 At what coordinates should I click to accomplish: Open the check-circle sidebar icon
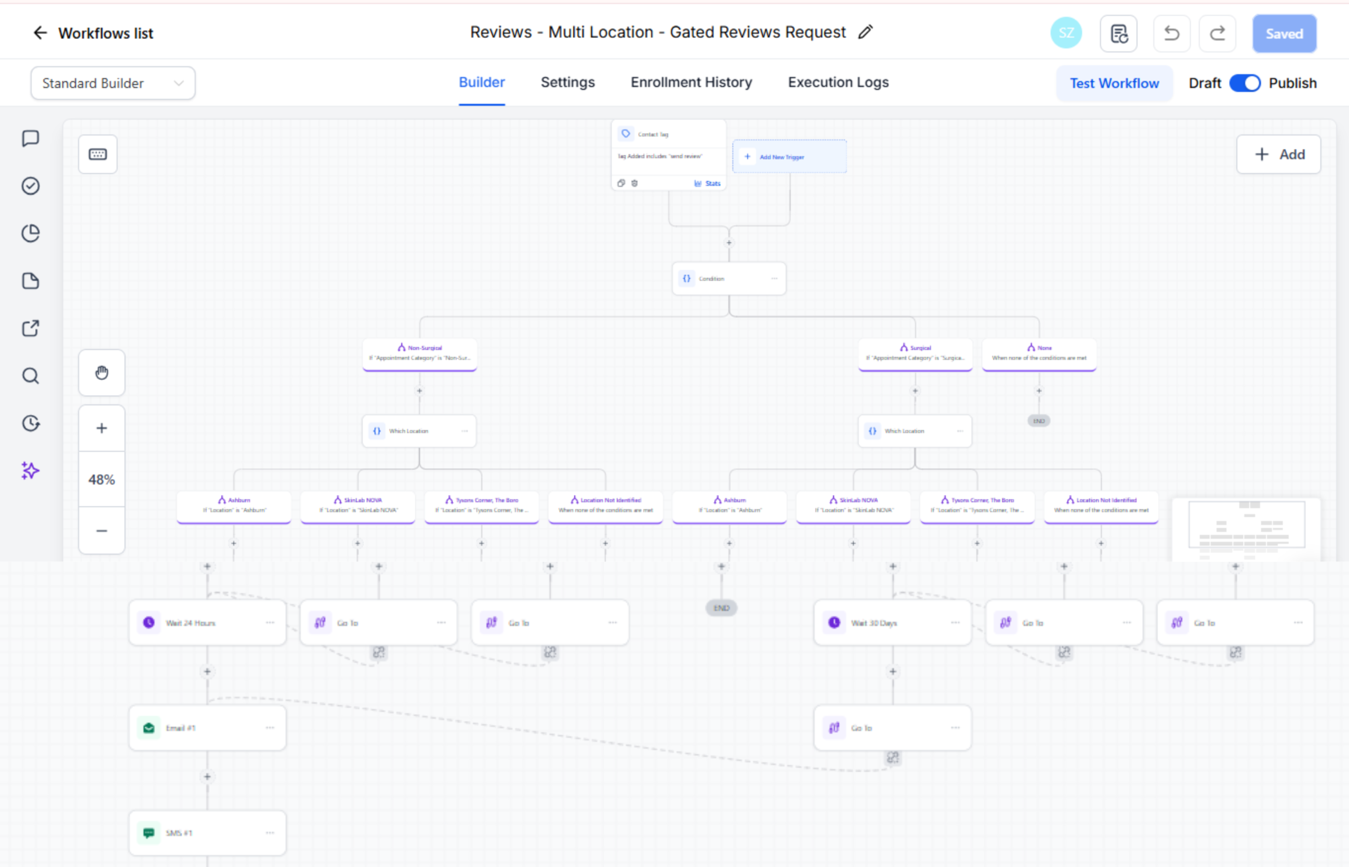tap(31, 186)
